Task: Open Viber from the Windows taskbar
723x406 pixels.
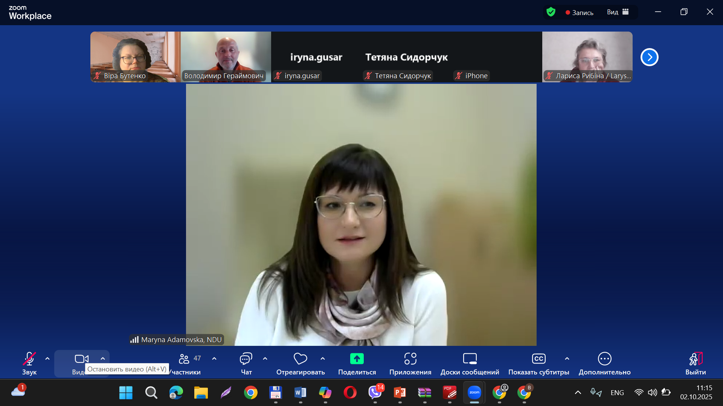Action: tap(375, 392)
